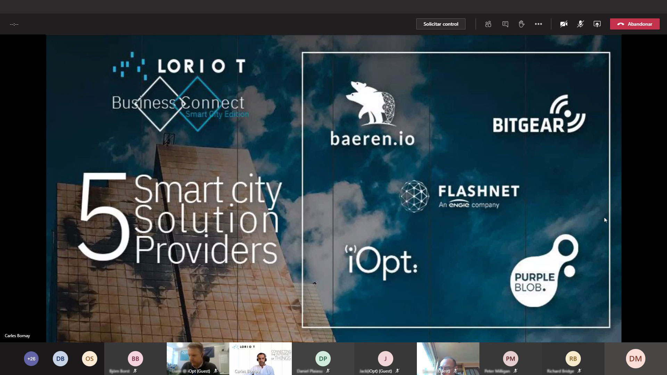Select the RB Richard Bridge tile
Viewport: 667px width, 375px height.
(x=573, y=359)
